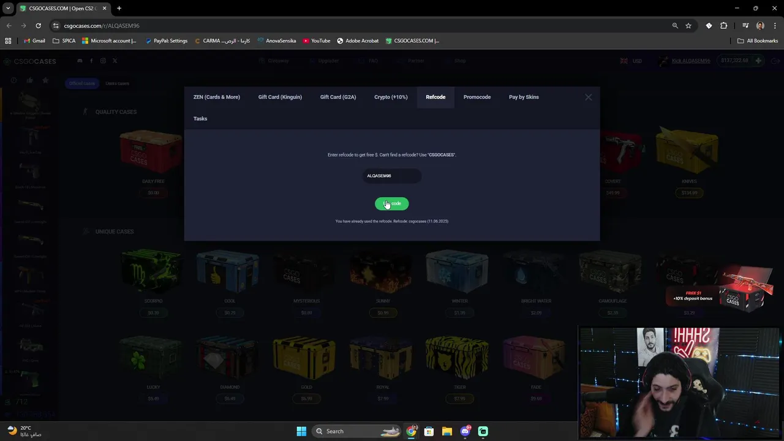View site information icon in address bar

coord(56,26)
